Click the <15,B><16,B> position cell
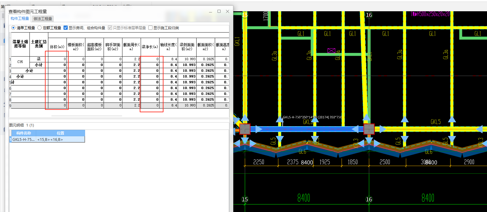The image size is (487, 212). [x=60, y=139]
